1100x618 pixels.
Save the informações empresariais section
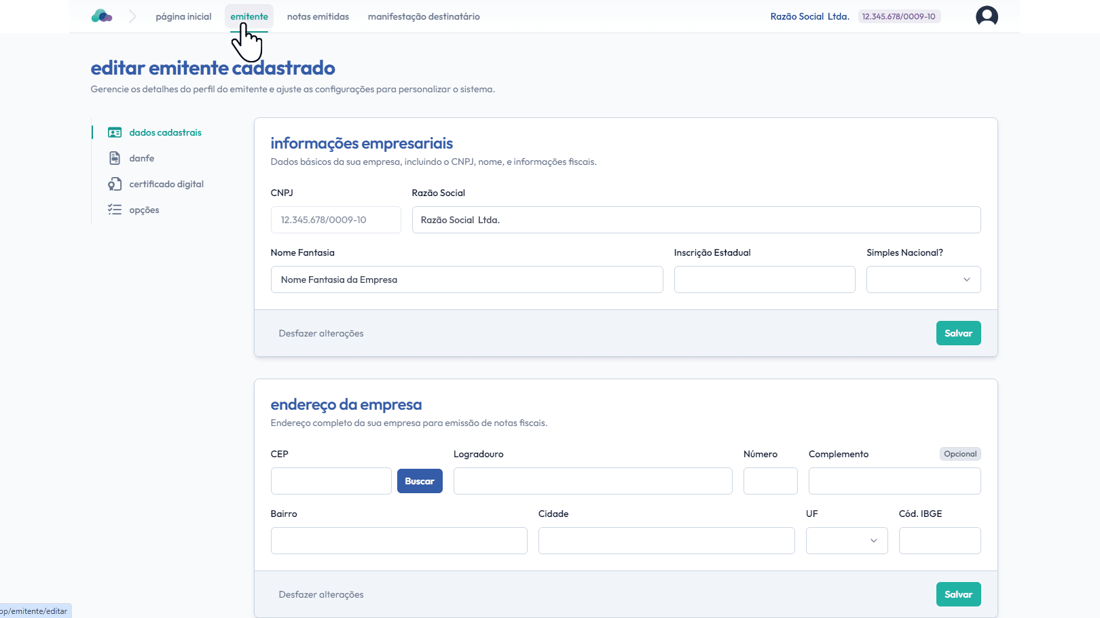click(958, 333)
